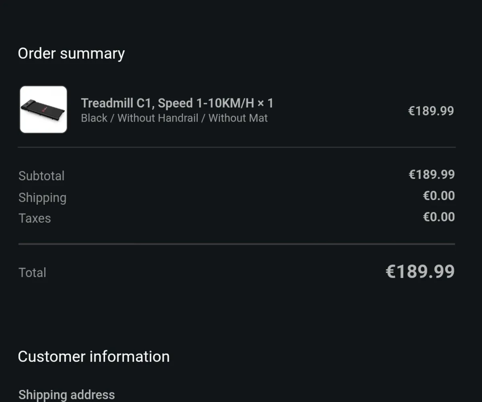Click the × 1 quantity indicator
482x402 pixels.
(266, 103)
